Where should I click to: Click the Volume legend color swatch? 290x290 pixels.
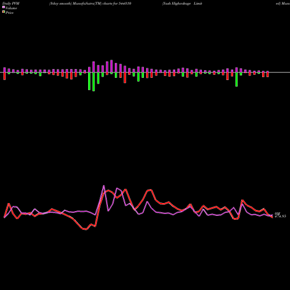(3, 7)
